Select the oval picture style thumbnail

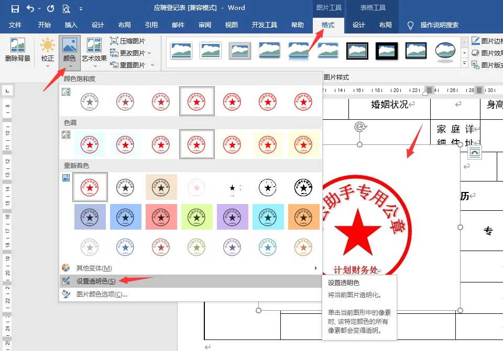(x=445, y=51)
